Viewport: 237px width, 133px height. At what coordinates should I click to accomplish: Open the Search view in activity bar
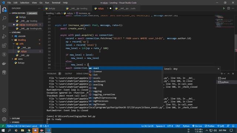pos(4,18)
